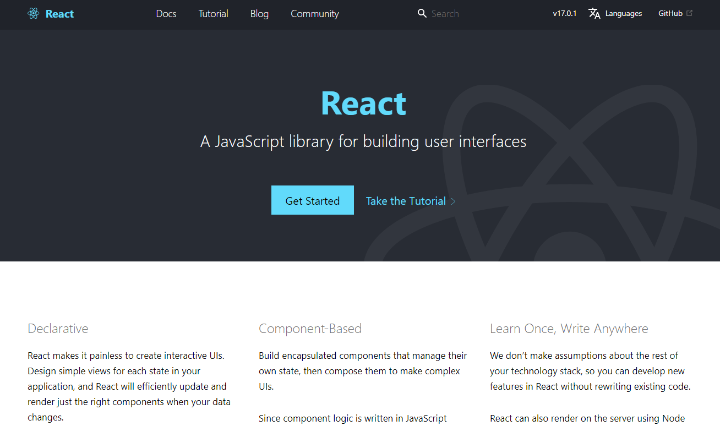Open the Docs nav item
720x426 pixels.
[166, 14]
